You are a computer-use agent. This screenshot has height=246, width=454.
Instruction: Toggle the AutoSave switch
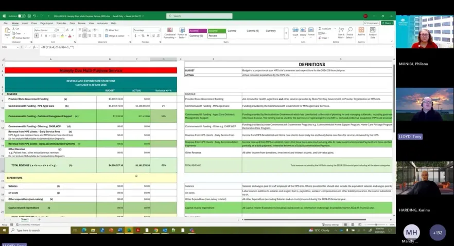point(22,16)
